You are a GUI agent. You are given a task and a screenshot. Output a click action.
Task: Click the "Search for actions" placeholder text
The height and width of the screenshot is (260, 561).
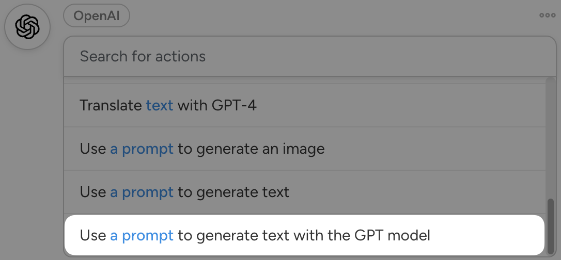tap(143, 56)
